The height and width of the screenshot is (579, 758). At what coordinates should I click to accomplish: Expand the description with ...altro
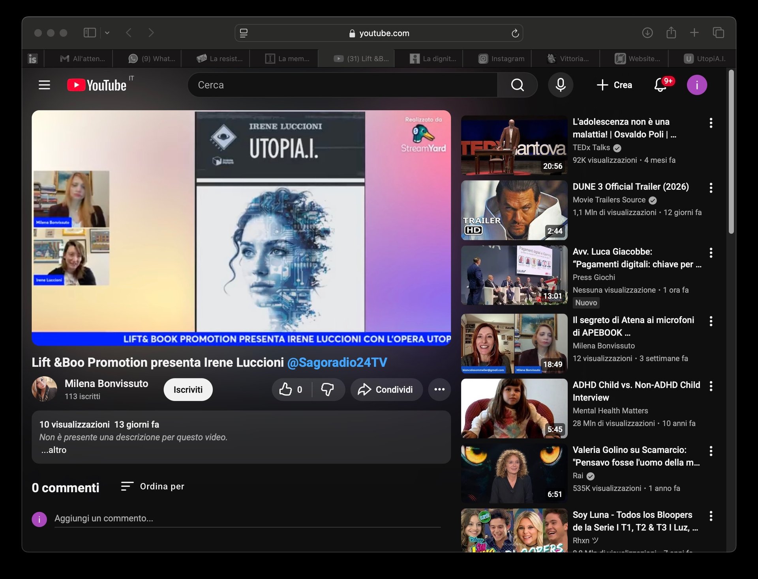pos(54,450)
